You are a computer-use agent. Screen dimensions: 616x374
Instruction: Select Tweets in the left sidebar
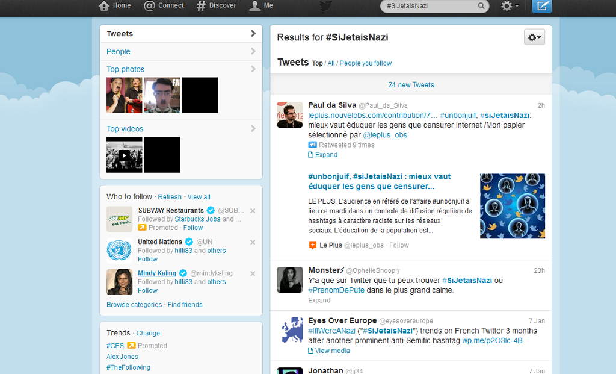(181, 34)
